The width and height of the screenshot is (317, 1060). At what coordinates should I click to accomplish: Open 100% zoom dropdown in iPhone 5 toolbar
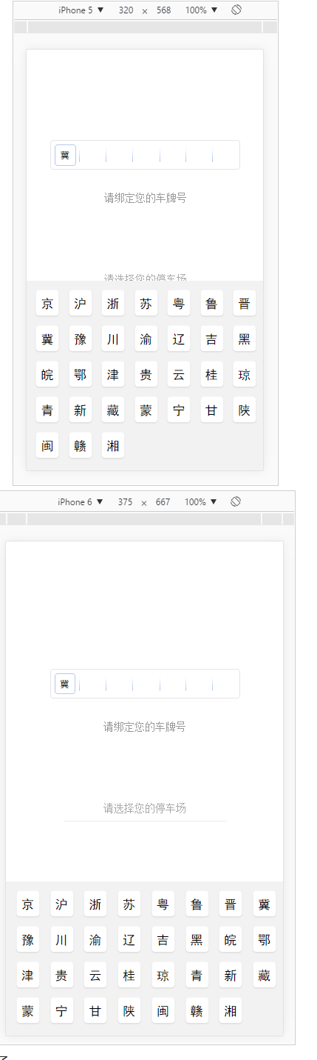click(x=202, y=10)
